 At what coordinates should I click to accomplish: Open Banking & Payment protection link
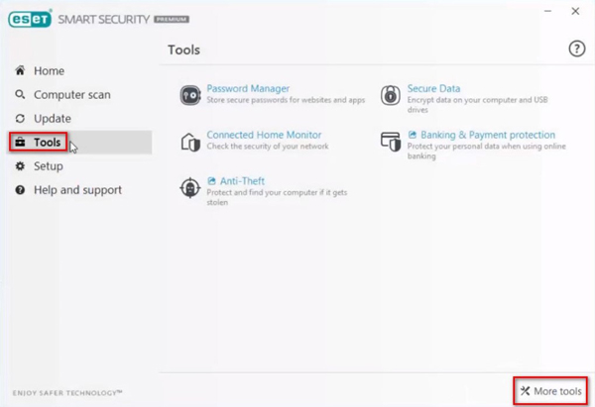point(488,135)
